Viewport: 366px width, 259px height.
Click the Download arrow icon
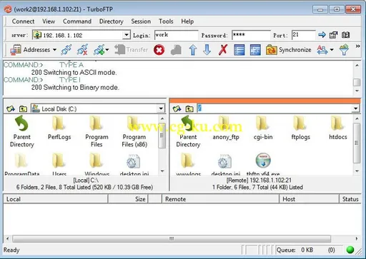coord(207,50)
